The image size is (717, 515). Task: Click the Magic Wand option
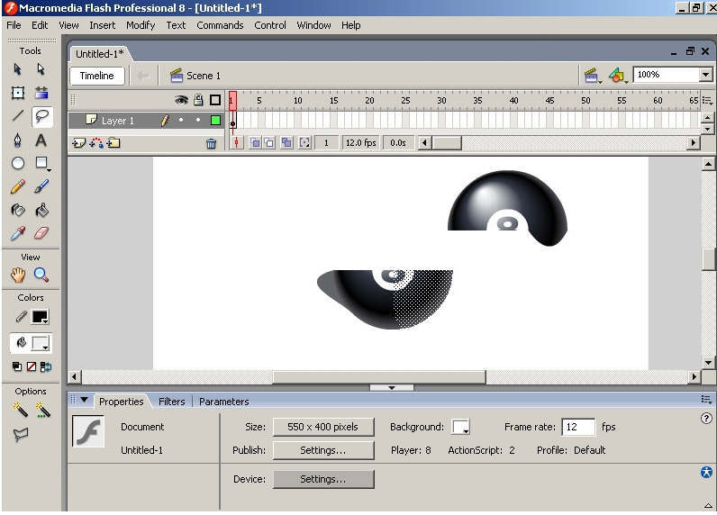pyautogui.click(x=20, y=410)
